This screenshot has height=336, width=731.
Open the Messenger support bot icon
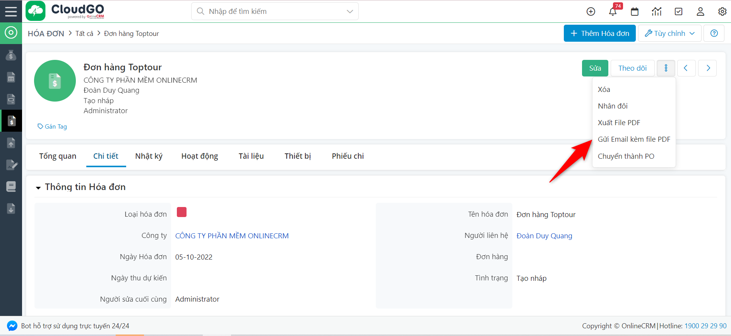point(12,326)
